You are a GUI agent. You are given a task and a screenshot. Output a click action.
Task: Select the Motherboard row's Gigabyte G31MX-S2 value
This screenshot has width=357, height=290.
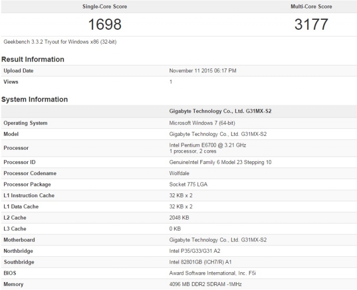point(218,240)
